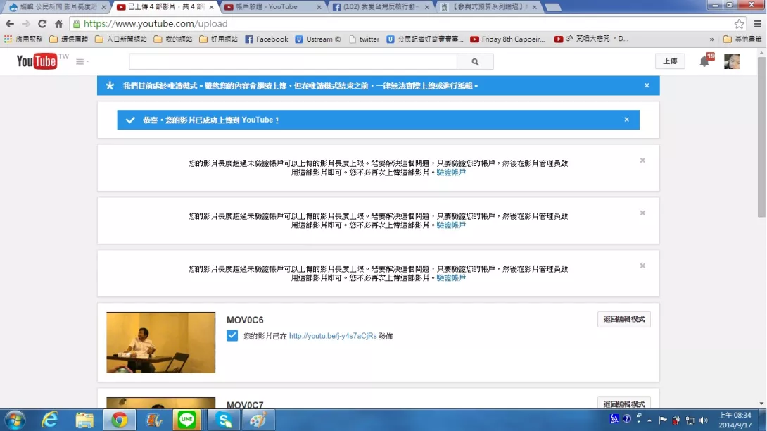Viewport: 767px width, 431px height.
Task: Open the 我的網站 bookmark folder
Action: pos(173,39)
